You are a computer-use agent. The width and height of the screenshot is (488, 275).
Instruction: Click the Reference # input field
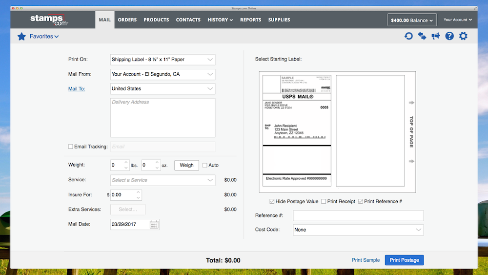click(358, 215)
